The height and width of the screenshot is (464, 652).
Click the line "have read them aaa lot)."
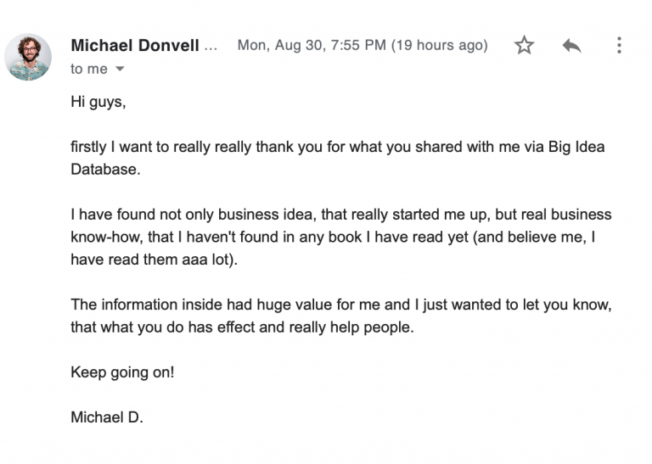point(154,260)
